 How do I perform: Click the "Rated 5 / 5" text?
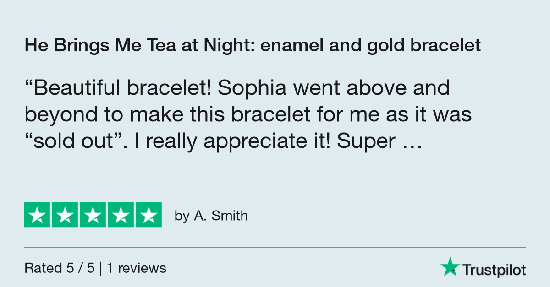click(60, 268)
